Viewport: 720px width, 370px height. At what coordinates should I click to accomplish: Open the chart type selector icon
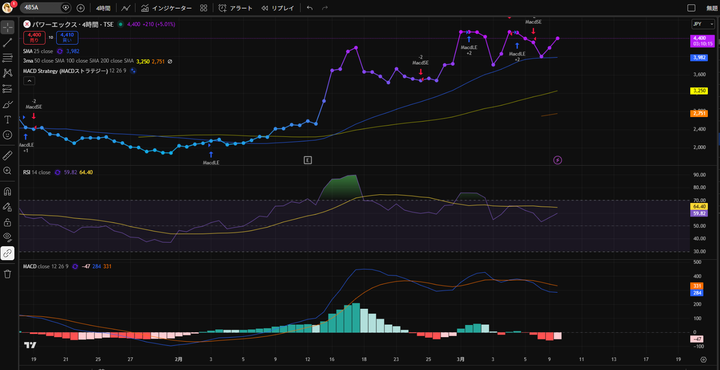click(126, 8)
